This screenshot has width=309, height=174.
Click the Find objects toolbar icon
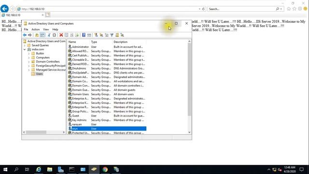point(117,35)
